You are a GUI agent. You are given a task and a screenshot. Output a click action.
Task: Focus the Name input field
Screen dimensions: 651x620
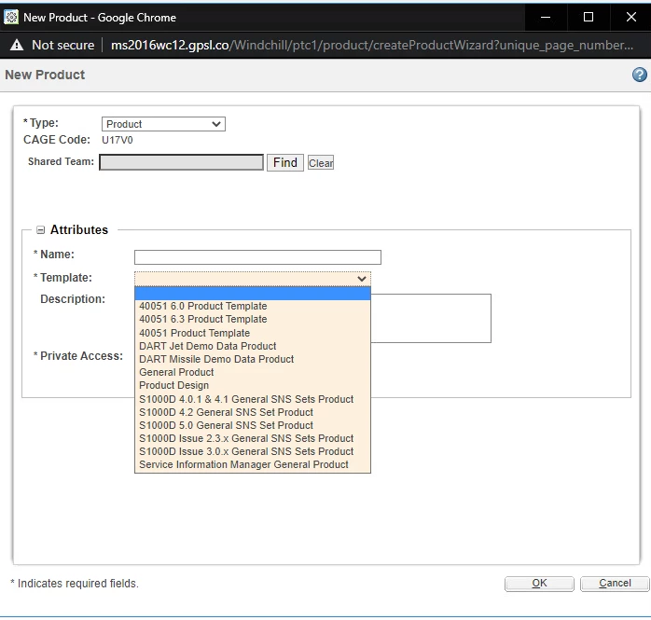coord(257,257)
